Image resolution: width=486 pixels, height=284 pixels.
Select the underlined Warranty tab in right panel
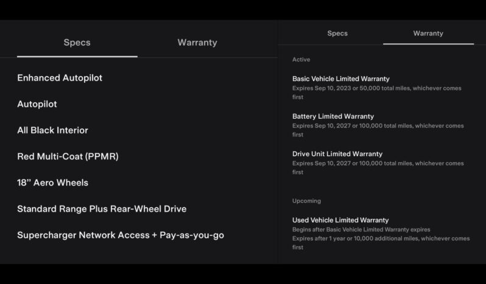[428, 33]
